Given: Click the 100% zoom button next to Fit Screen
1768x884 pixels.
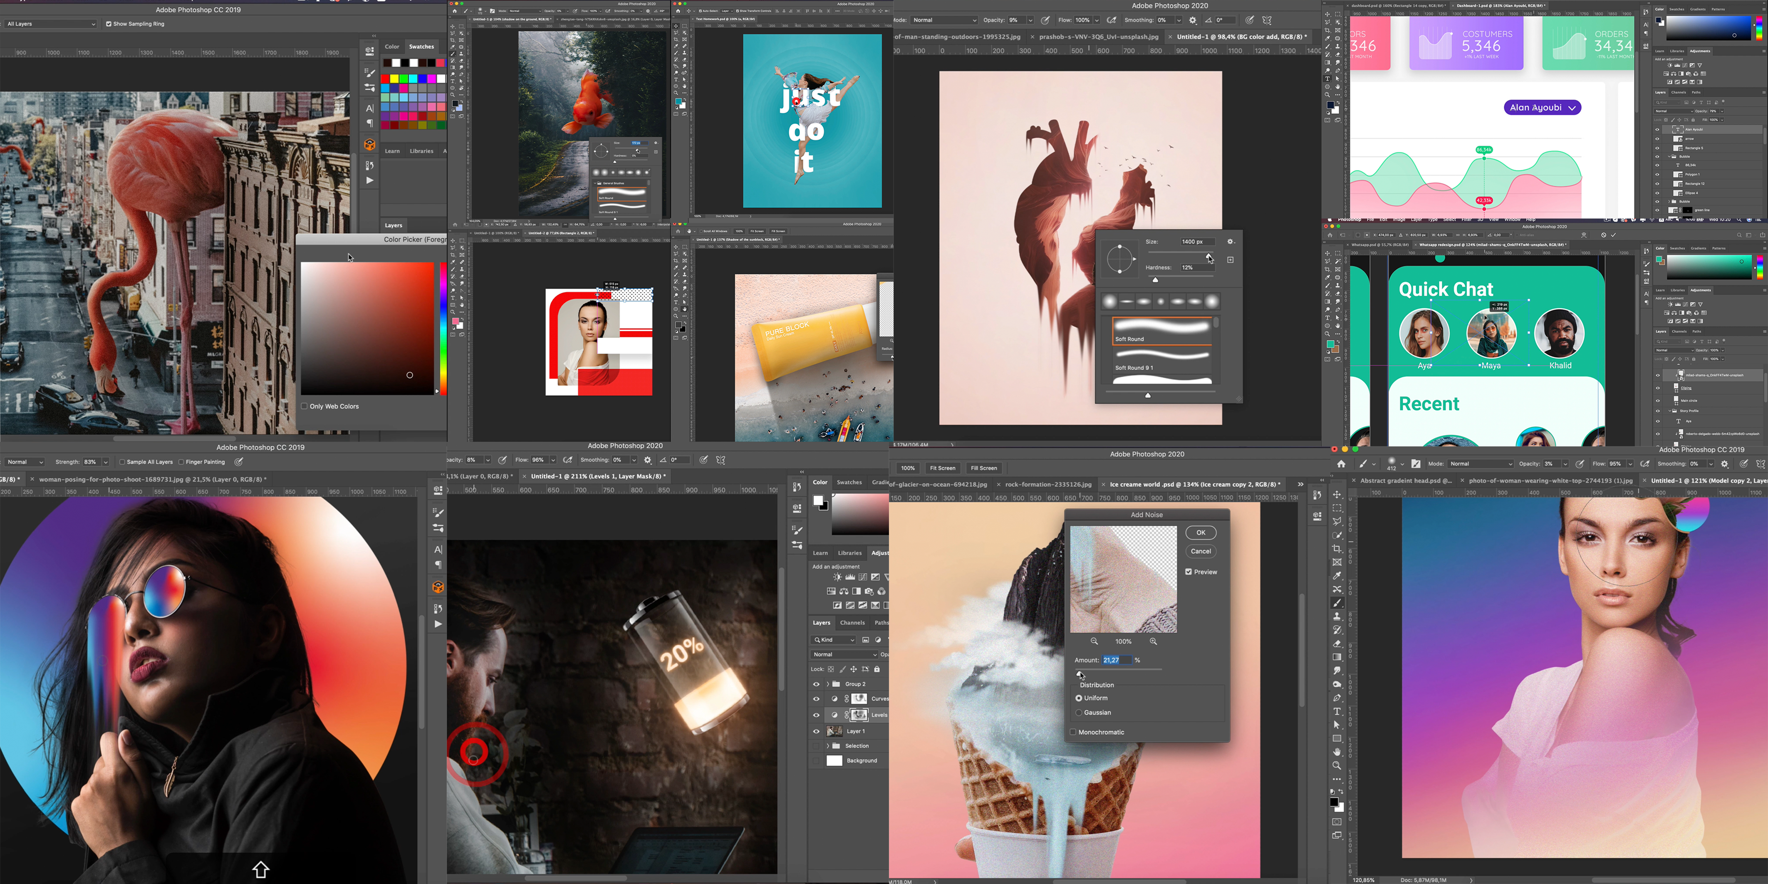Looking at the screenshot, I should [908, 468].
